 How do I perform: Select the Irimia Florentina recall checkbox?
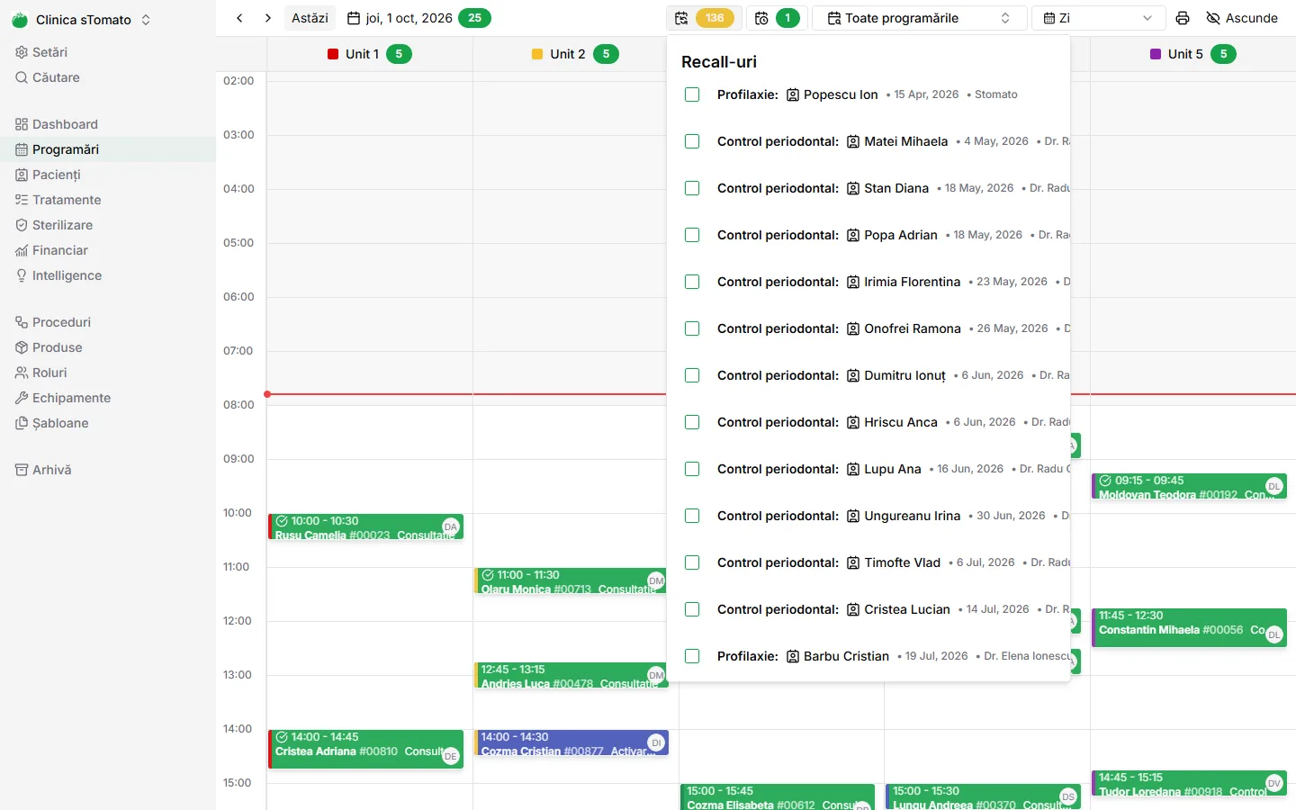point(692,282)
